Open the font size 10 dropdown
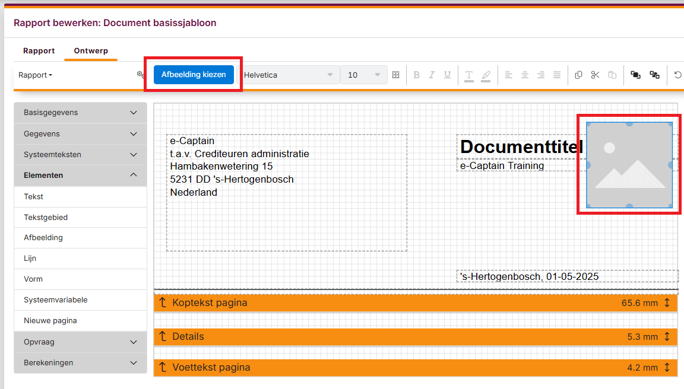Viewport: 684px width, 389px height. (x=363, y=75)
